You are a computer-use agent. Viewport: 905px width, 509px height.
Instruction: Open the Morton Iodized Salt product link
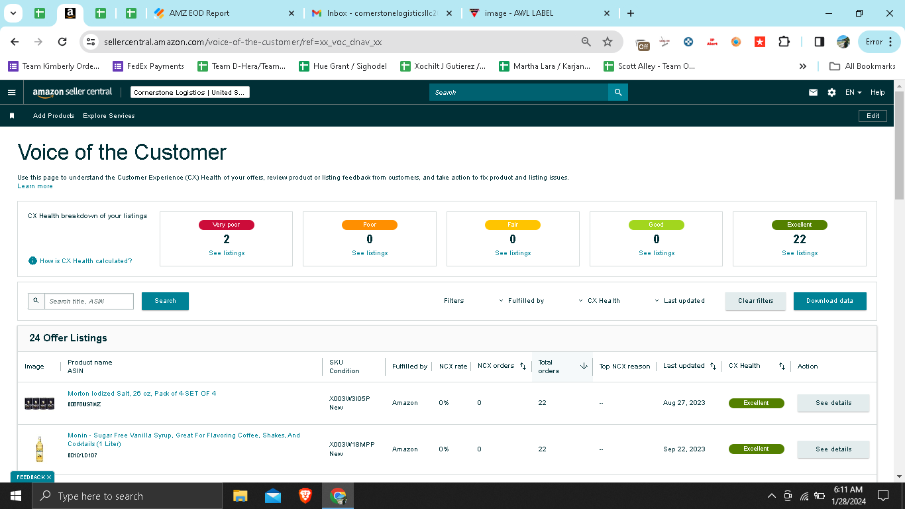[142, 394]
